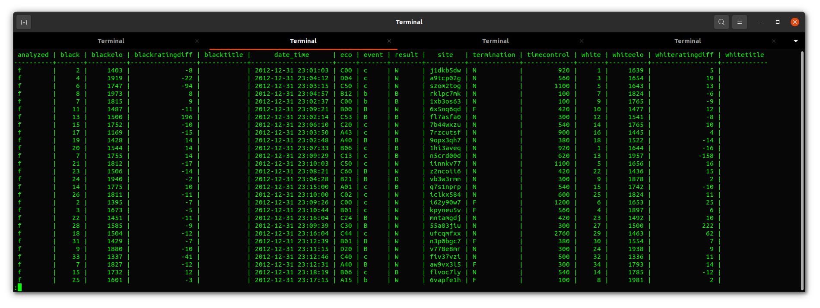820x308 pixels.
Task: Click the whiteelo value '1957'
Action: point(636,156)
